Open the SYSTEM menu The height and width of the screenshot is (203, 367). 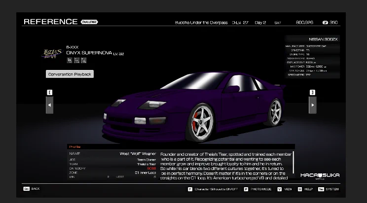coord(332,189)
